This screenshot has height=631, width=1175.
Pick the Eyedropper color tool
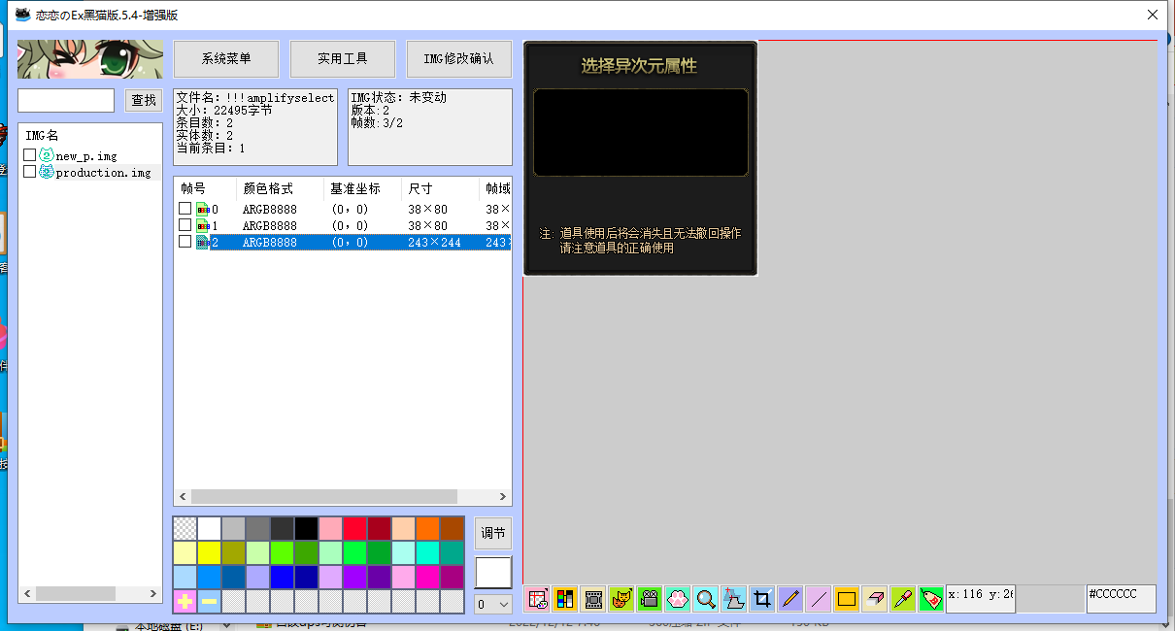[902, 599]
